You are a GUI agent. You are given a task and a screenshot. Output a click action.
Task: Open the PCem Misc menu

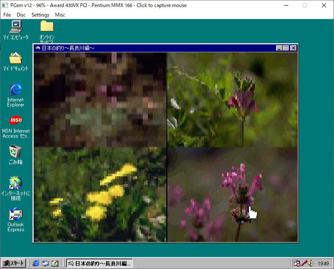click(x=60, y=15)
